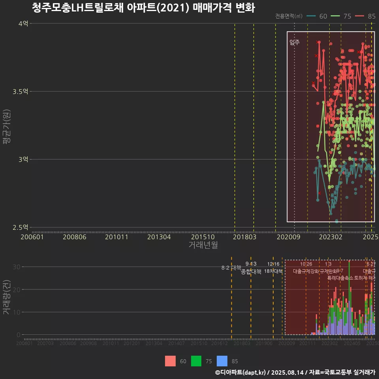Click '202009' tick on the price chart axis
Screen dimensions: 379x379
(x=288, y=237)
